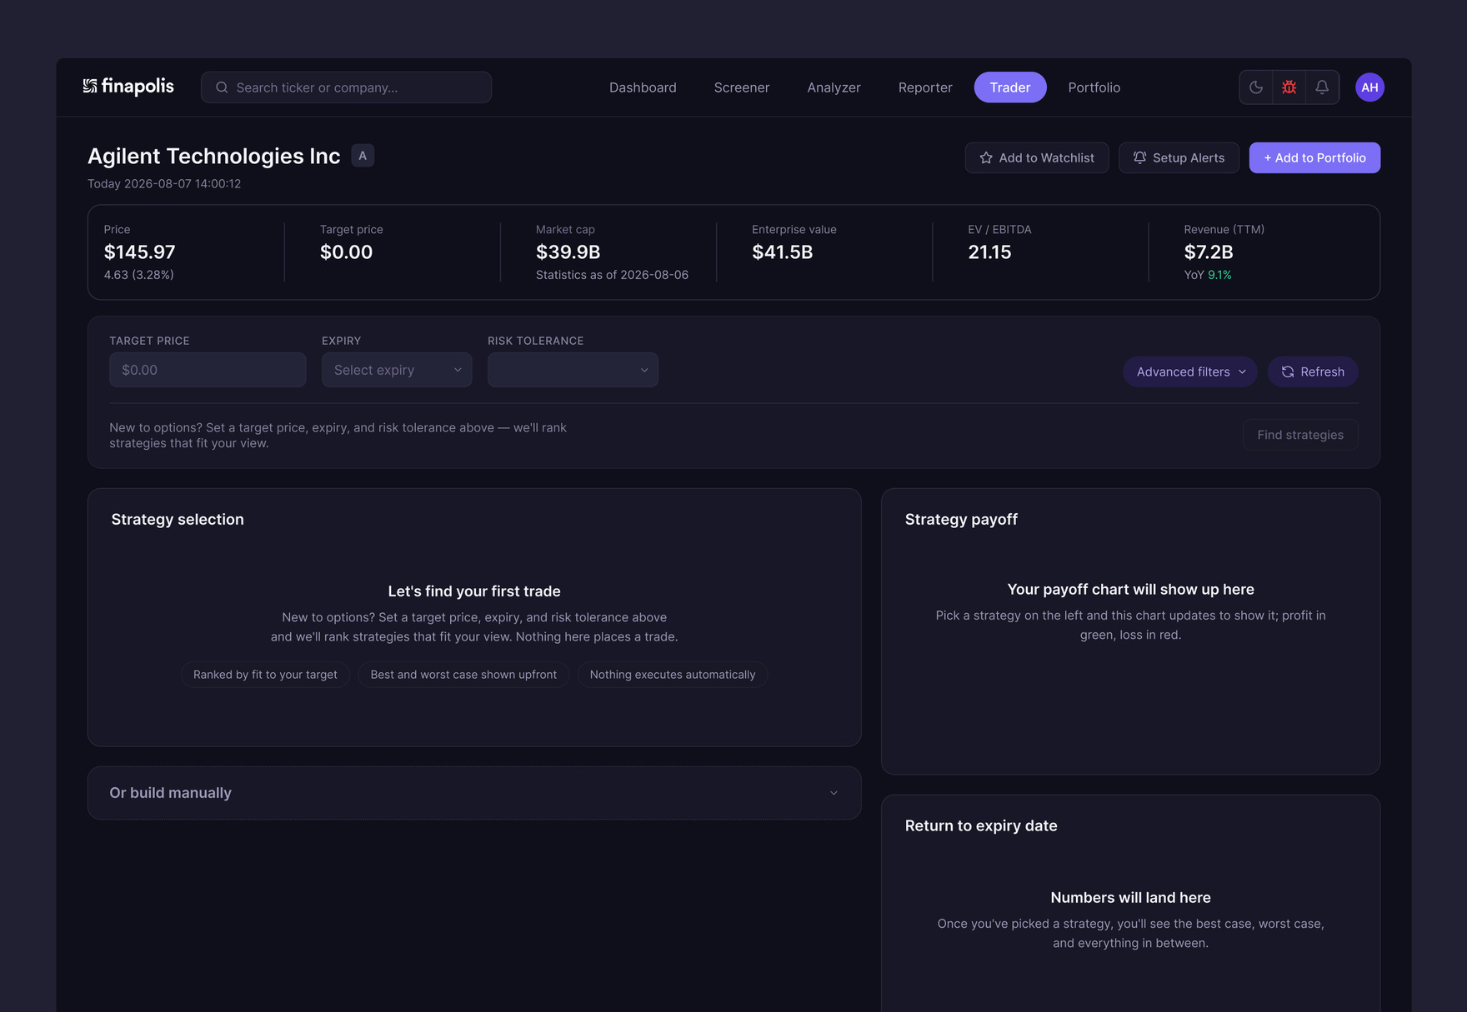This screenshot has width=1467, height=1012.
Task: Click 'Let's find your first trade' heading
Action: [x=474, y=591]
